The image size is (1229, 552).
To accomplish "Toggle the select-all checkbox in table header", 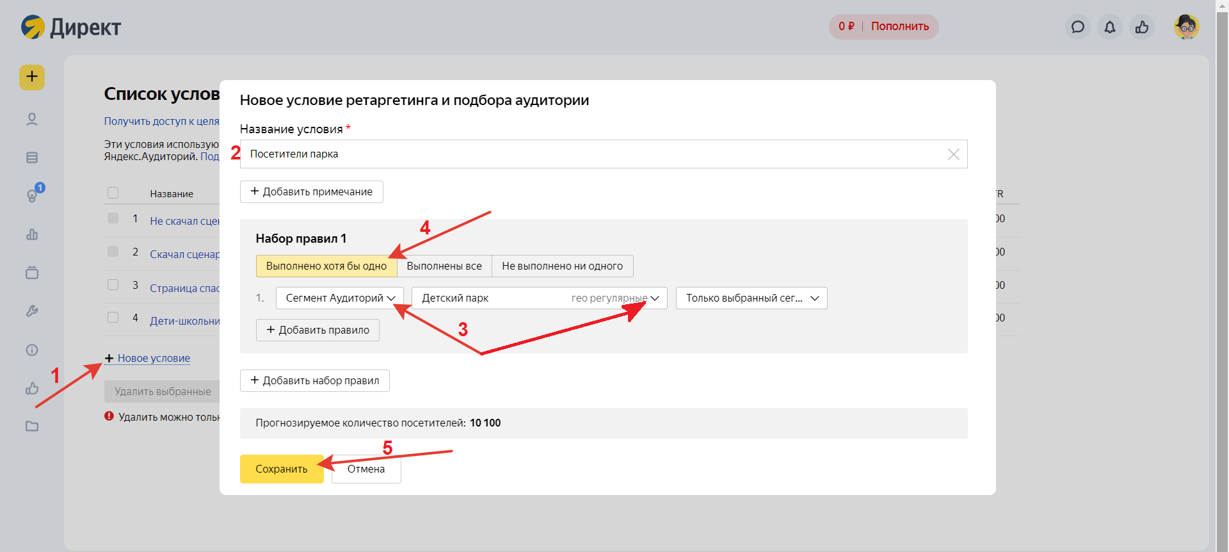I will pos(113,193).
